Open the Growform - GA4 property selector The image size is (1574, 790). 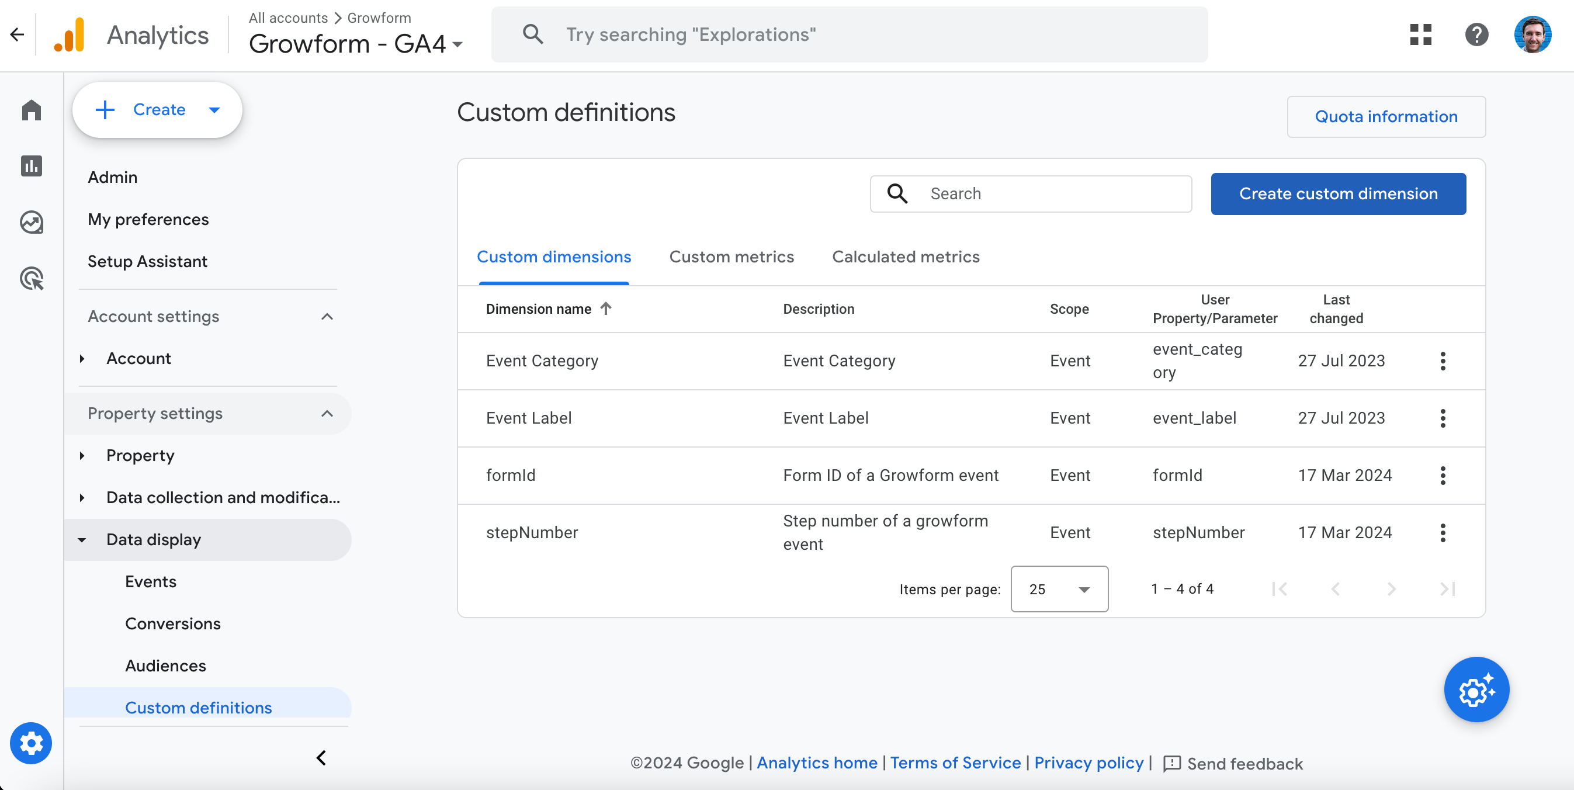(356, 44)
